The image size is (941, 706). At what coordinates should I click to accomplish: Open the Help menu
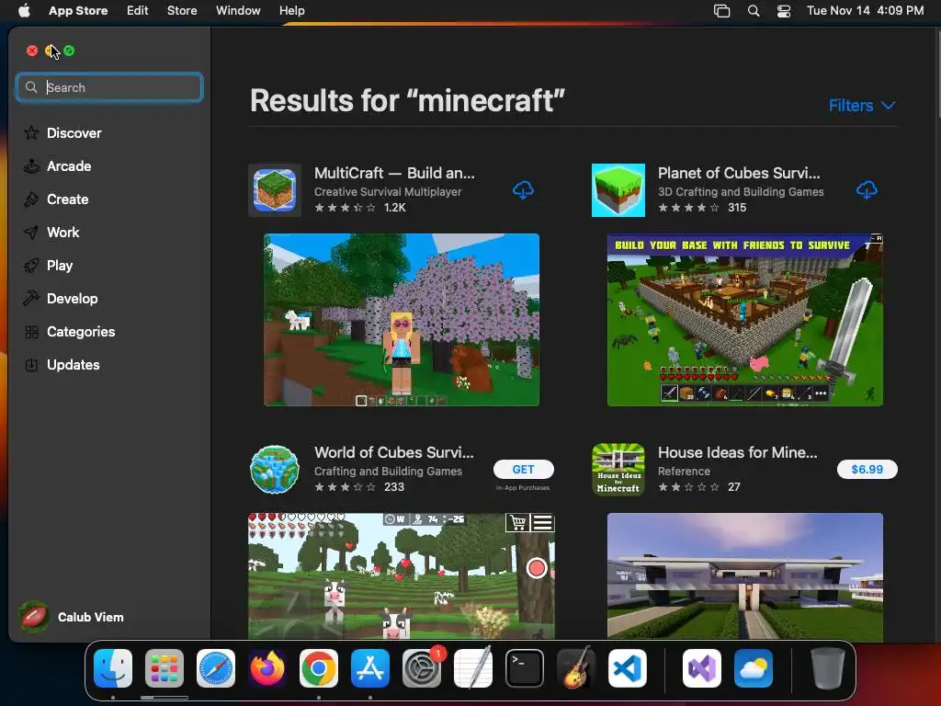[291, 11]
